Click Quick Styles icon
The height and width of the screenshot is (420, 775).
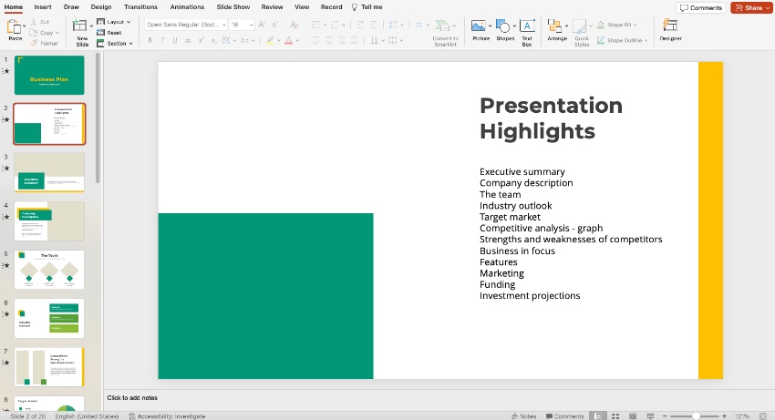[579, 26]
